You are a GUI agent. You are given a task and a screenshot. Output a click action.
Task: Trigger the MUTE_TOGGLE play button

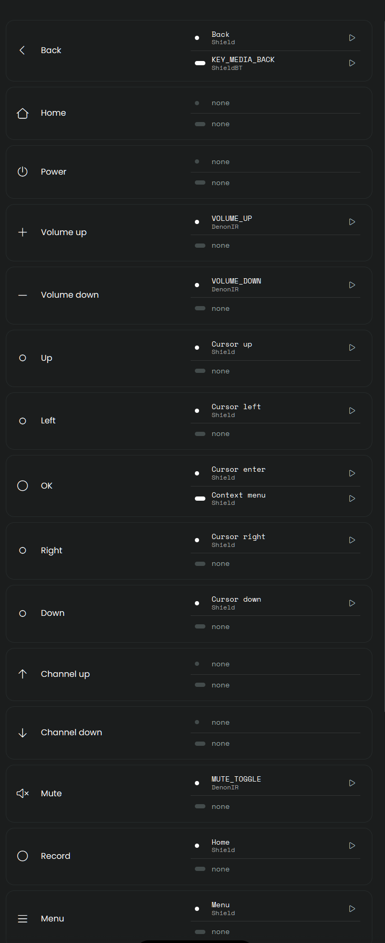click(x=352, y=783)
